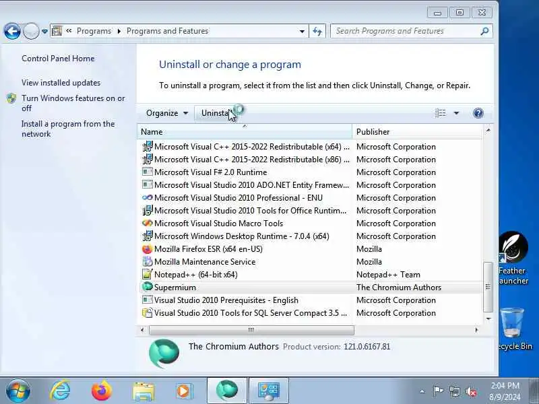Select Microsoft Visual F# 2.0 Runtime icon
Screen dimensions: 539x404
147,172
